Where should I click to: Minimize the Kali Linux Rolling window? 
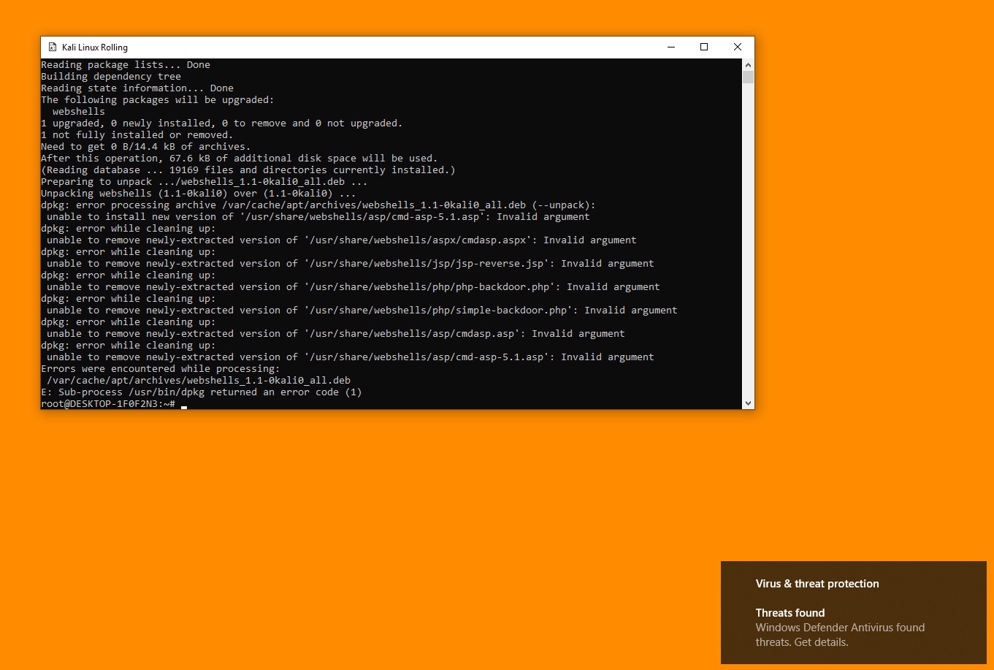[670, 47]
